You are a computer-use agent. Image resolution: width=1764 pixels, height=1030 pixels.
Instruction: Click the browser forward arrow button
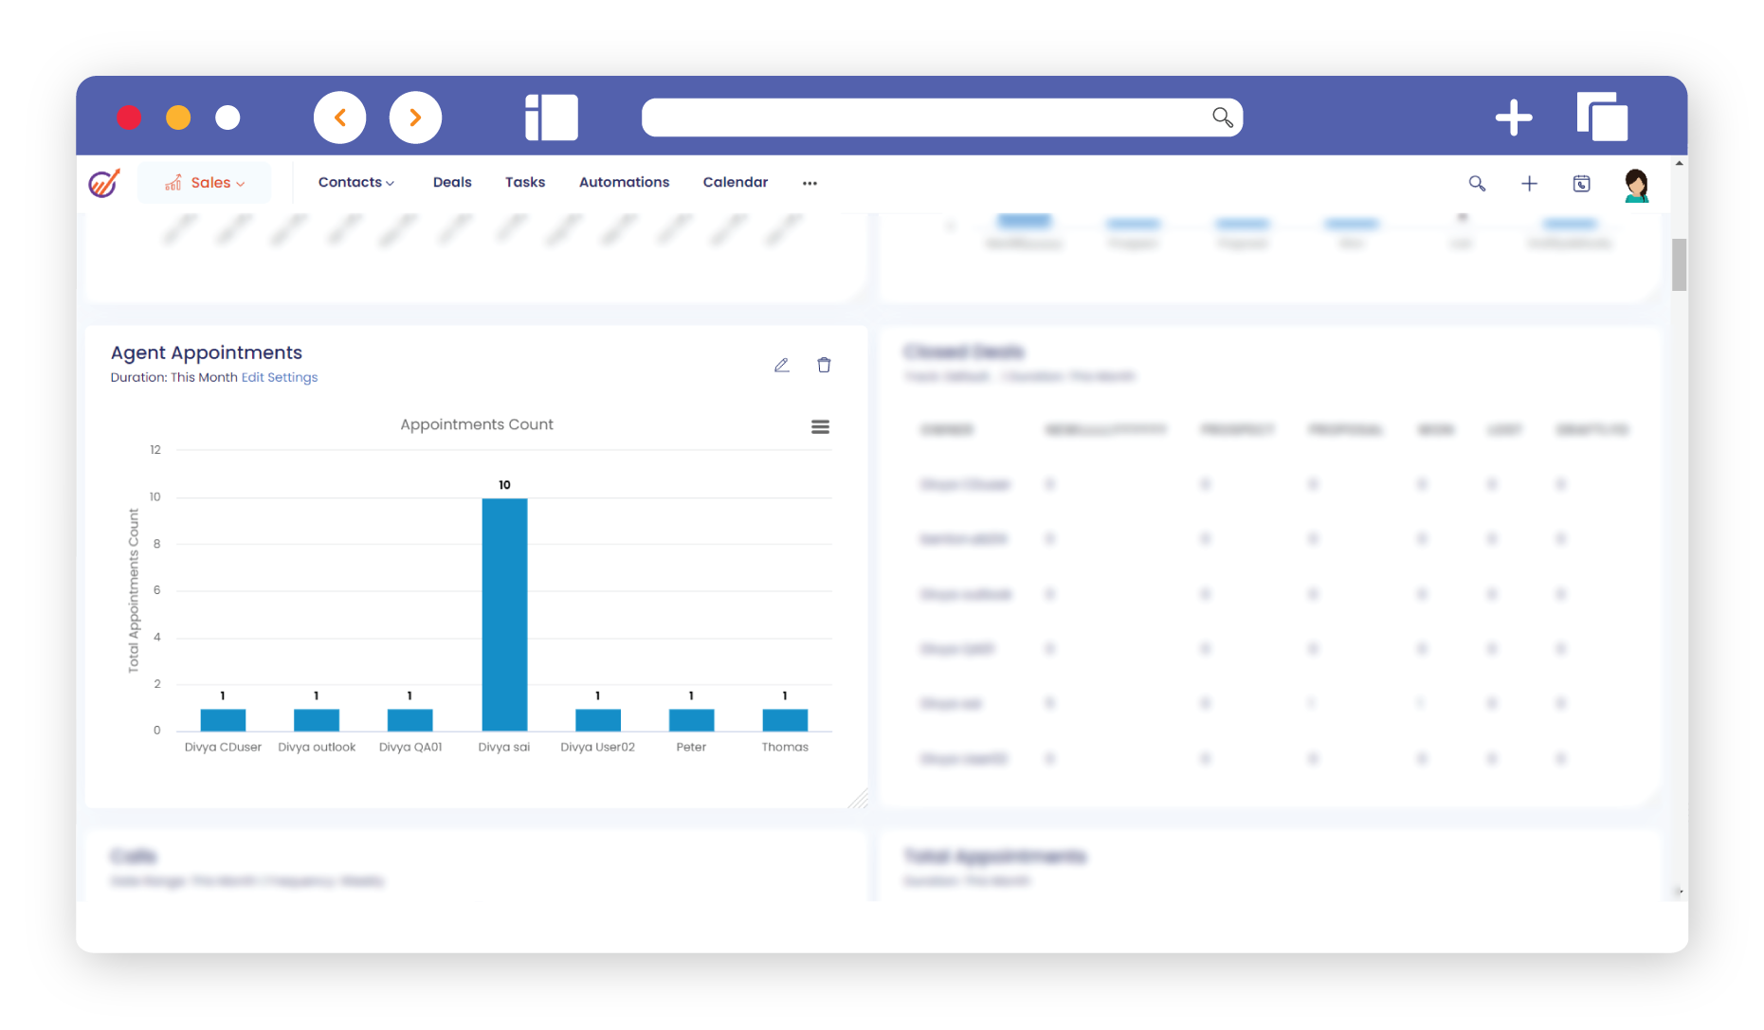pos(415,117)
